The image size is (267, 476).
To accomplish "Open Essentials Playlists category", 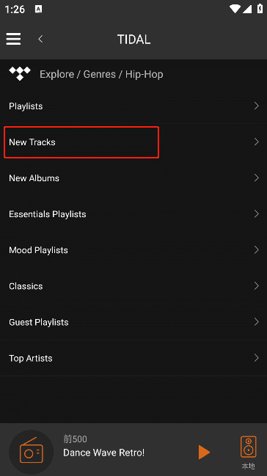I will (133, 214).
